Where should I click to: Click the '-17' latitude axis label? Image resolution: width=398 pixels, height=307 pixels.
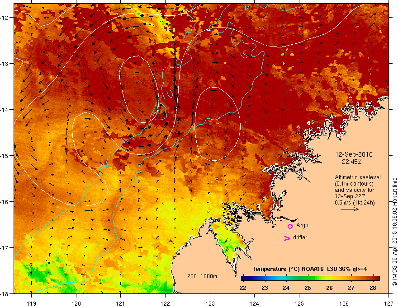click(5, 247)
